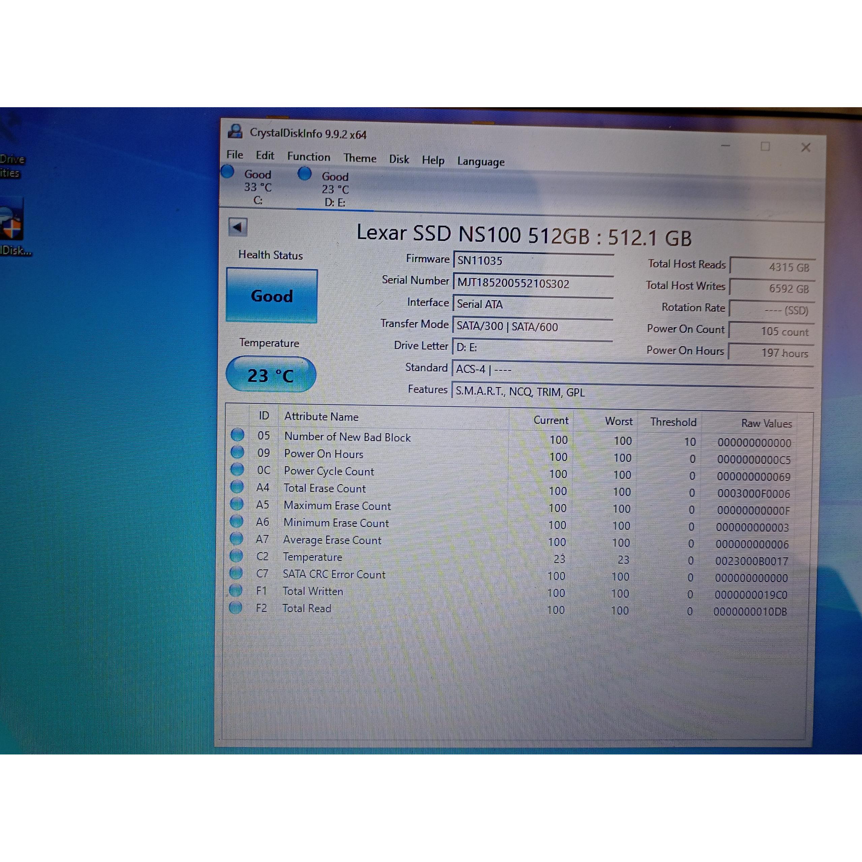
Task: Click the status icon for attribute 05
Action: [237, 435]
